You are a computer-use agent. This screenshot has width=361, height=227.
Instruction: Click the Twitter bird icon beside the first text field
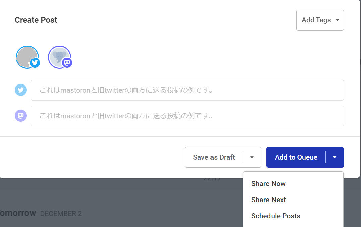[x=21, y=90]
